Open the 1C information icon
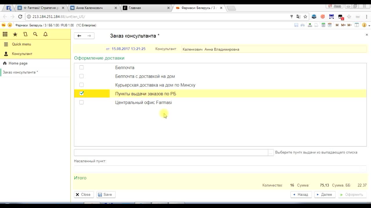Viewport: 371px width, 208px height. coord(364,25)
